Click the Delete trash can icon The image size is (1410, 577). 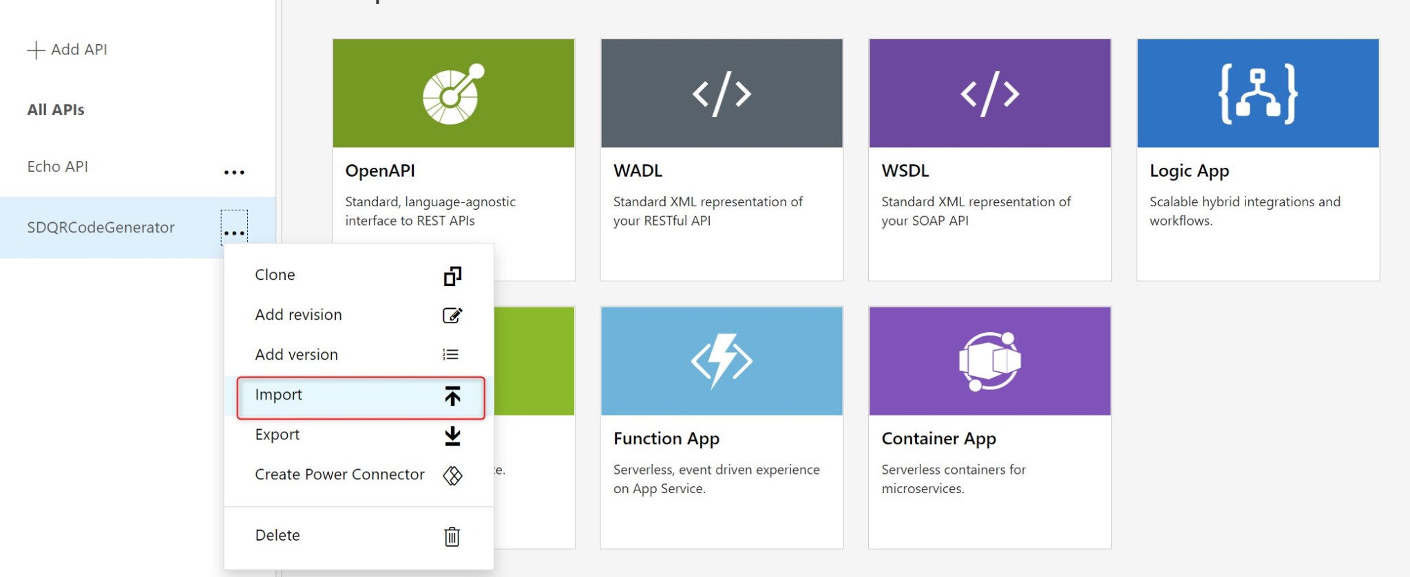point(452,536)
